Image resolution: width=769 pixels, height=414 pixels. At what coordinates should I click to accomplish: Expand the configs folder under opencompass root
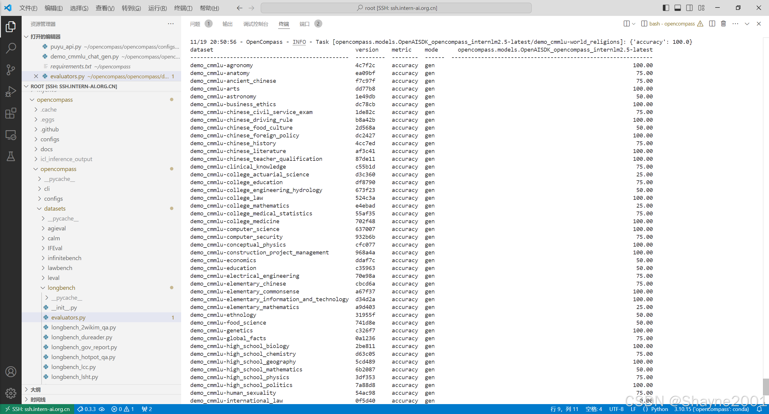click(x=50, y=139)
